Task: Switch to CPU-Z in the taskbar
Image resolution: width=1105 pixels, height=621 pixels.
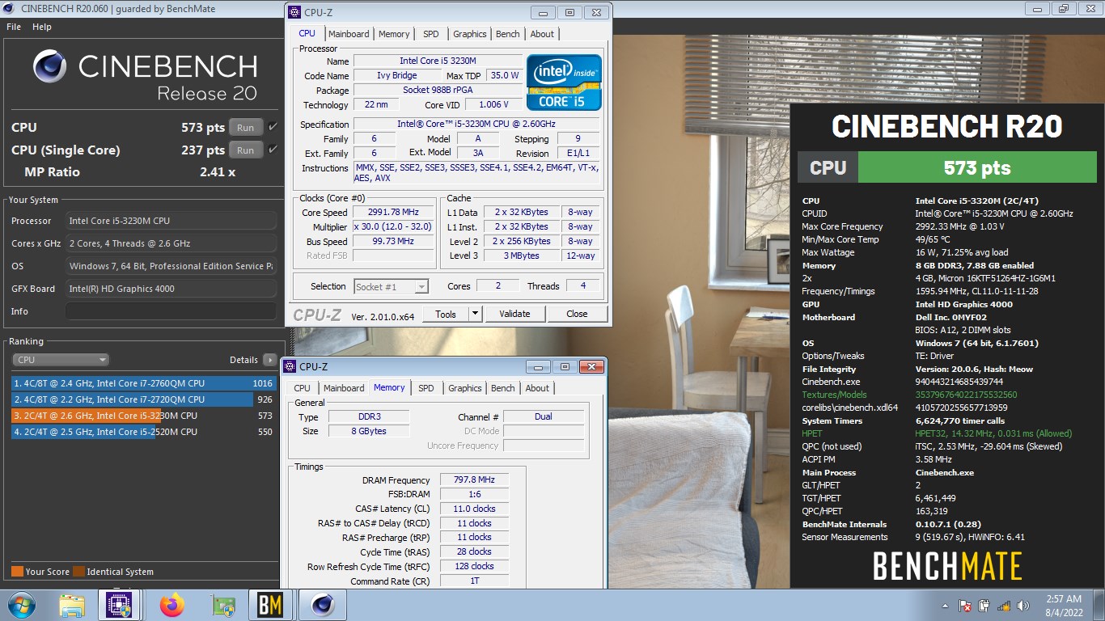Action: [x=119, y=605]
